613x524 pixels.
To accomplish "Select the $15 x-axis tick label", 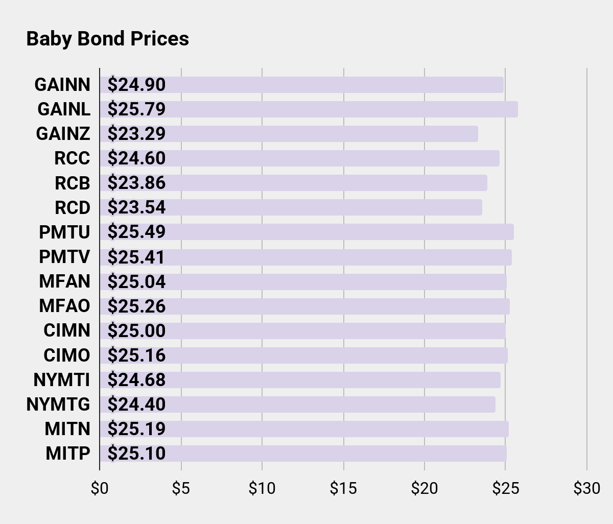I will (343, 489).
